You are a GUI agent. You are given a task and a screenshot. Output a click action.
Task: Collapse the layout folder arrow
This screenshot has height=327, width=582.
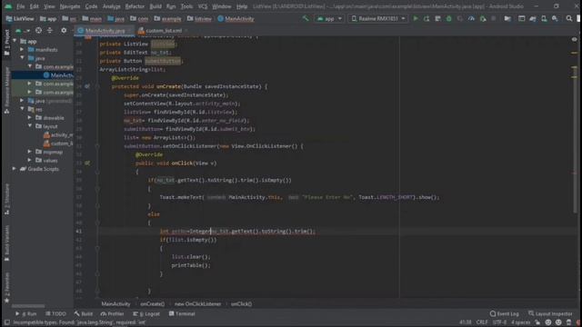[x=30, y=126]
